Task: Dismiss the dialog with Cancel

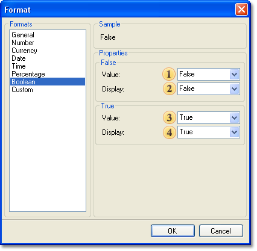Action: (x=221, y=231)
